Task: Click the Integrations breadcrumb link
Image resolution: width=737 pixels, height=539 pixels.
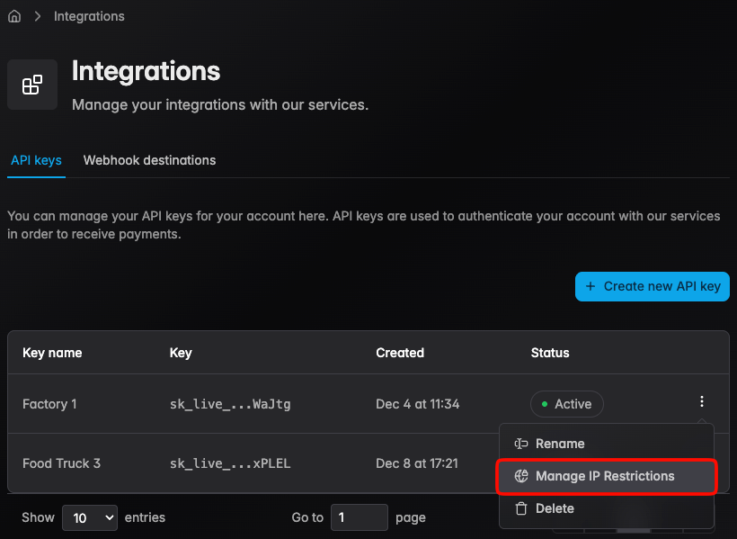Action: [x=89, y=16]
